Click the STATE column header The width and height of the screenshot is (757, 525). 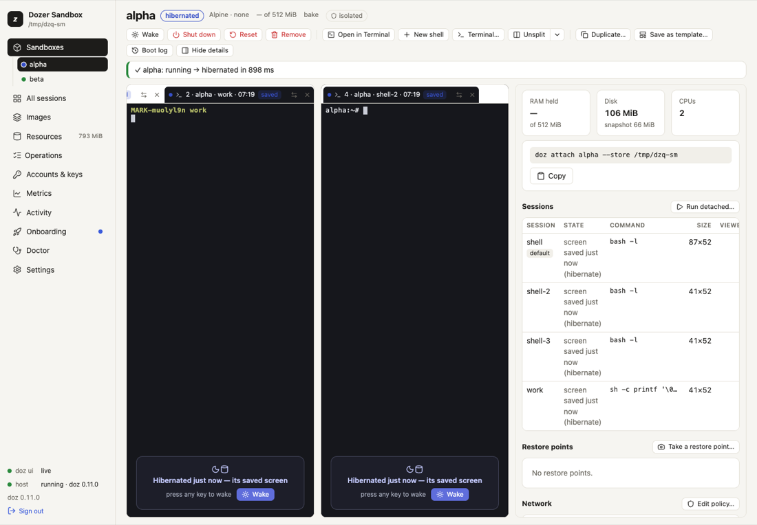573,225
